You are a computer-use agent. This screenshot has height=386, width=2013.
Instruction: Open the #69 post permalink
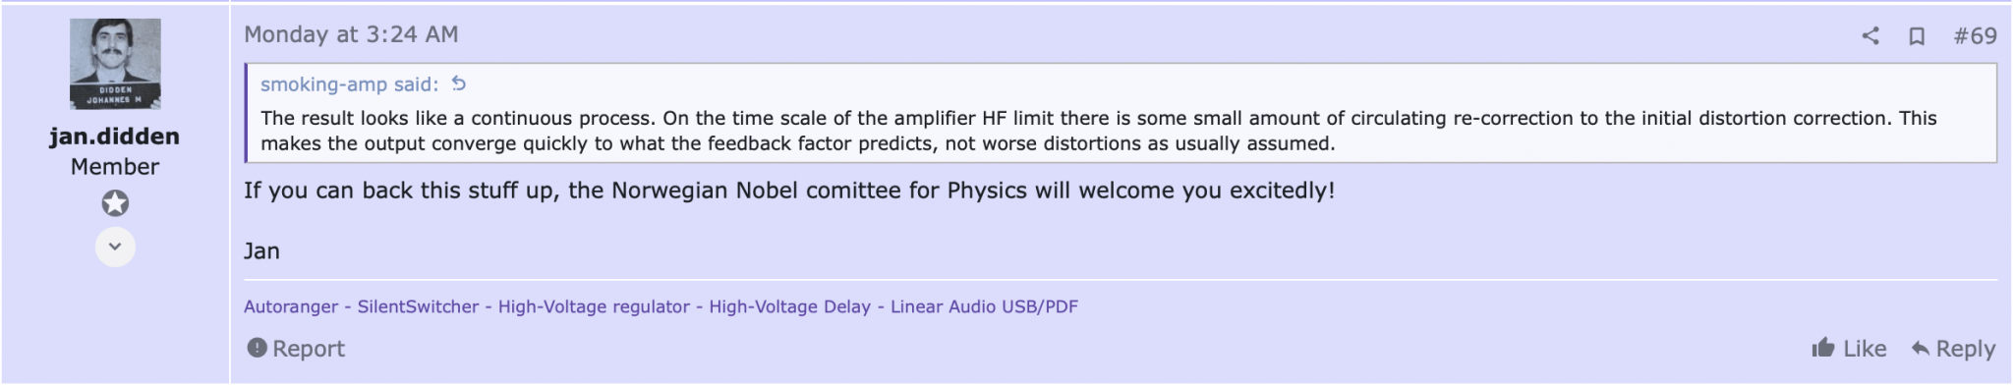[1975, 36]
